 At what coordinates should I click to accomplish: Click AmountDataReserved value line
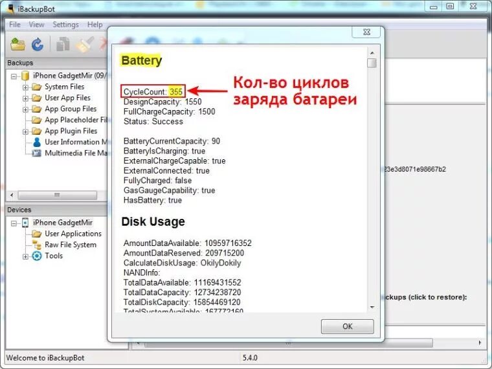point(184,253)
